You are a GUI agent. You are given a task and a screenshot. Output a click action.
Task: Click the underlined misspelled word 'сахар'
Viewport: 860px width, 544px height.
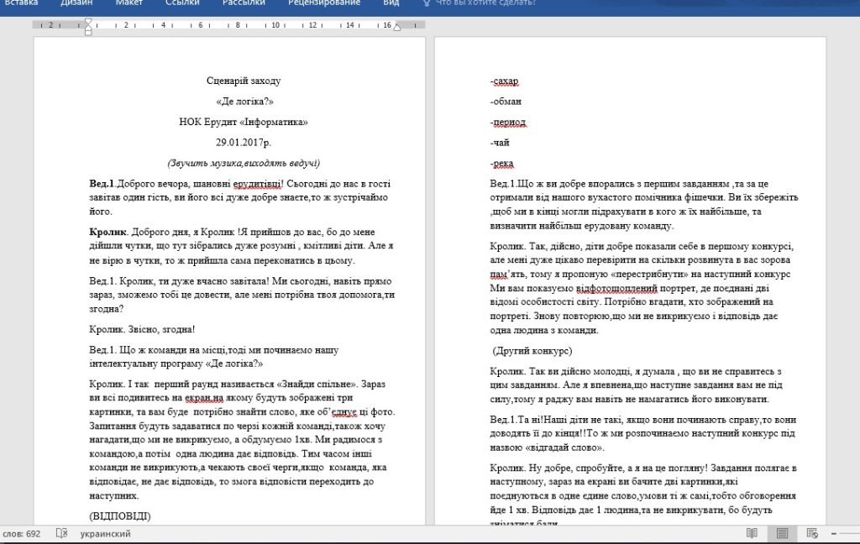[x=506, y=81]
